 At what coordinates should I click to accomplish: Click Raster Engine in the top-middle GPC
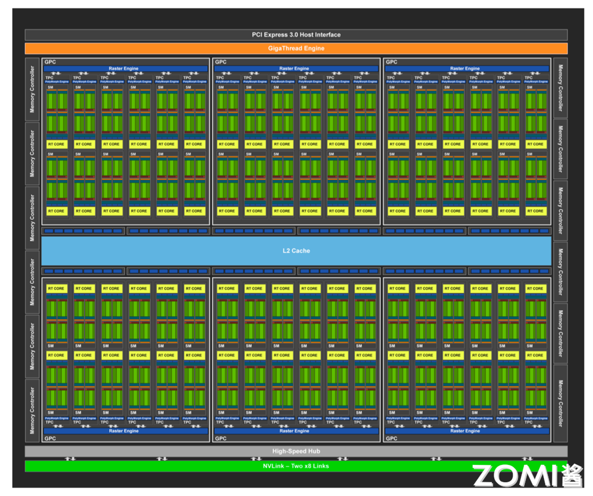click(x=294, y=69)
